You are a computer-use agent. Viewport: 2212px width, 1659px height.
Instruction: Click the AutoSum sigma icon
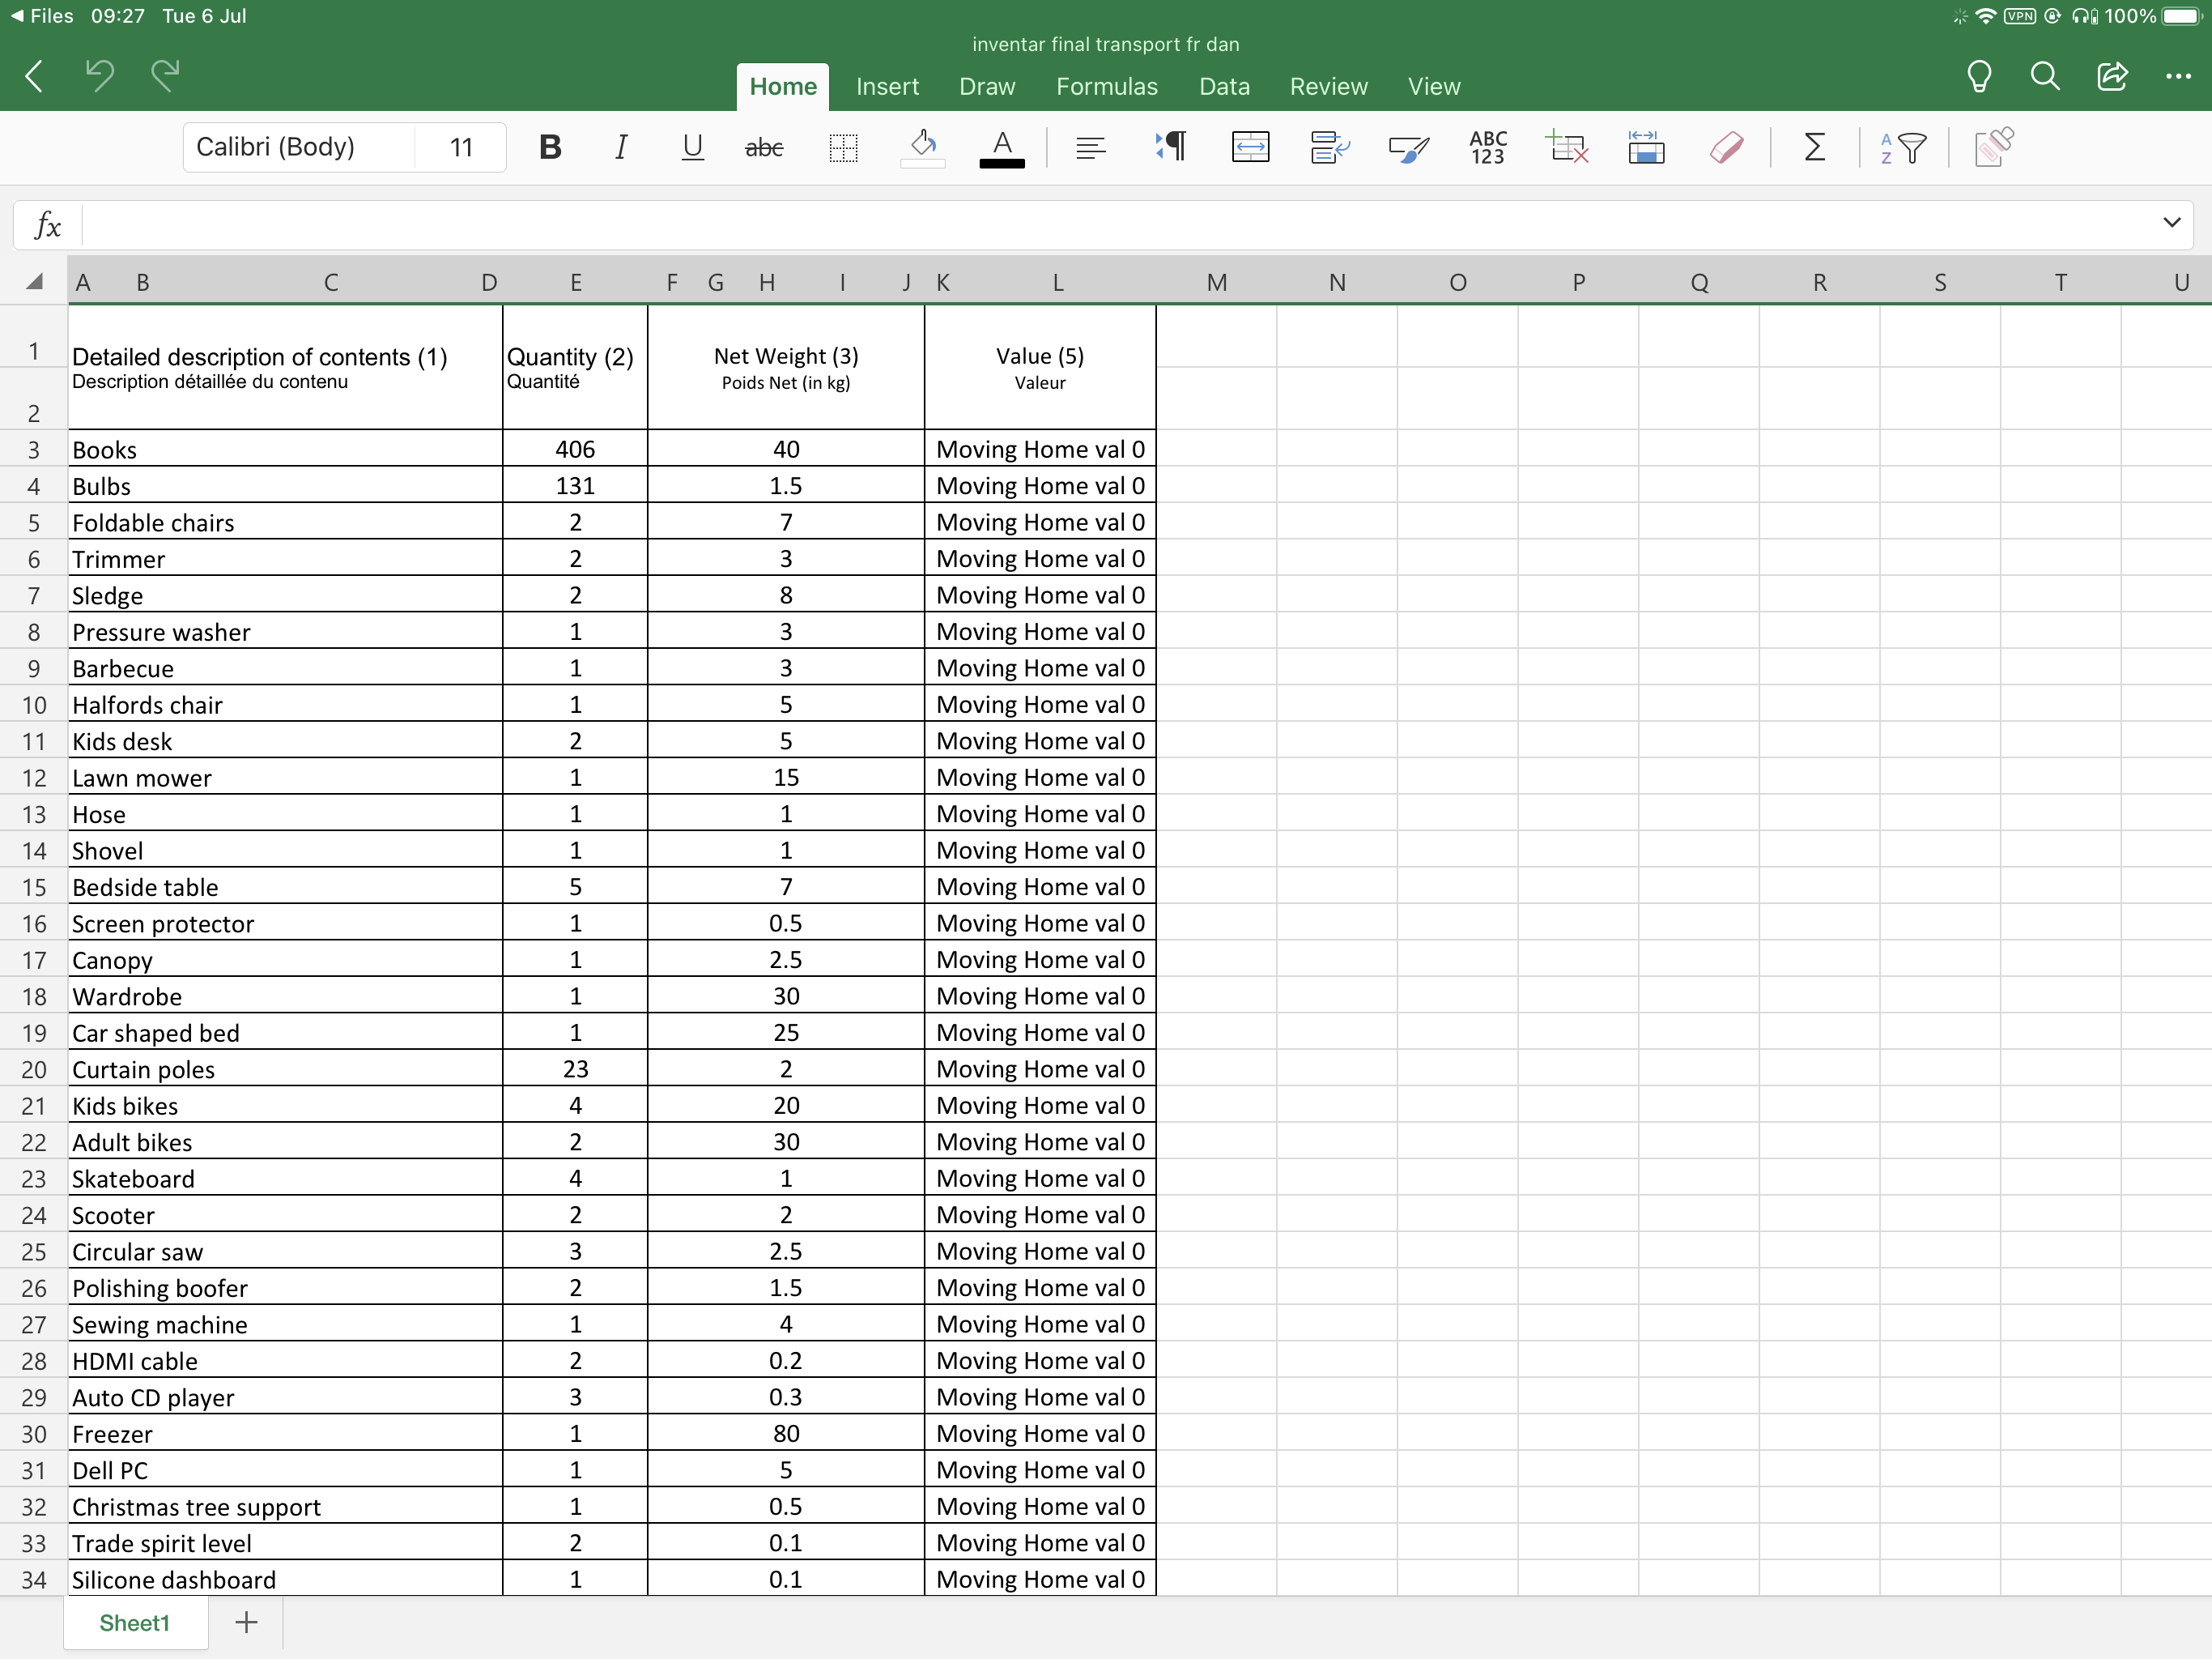1814,148
